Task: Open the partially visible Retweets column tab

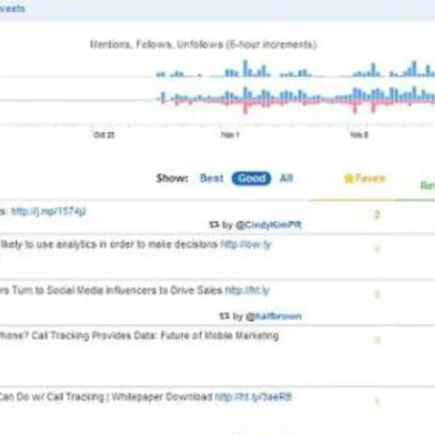Action: pyautogui.click(x=427, y=186)
